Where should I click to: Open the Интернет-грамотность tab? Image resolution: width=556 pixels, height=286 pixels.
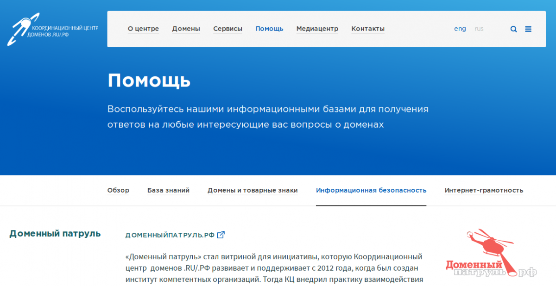[x=484, y=190]
